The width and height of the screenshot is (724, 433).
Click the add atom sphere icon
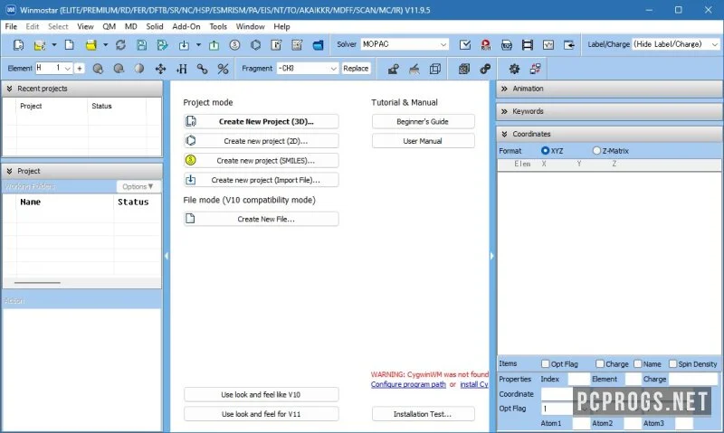coord(98,69)
